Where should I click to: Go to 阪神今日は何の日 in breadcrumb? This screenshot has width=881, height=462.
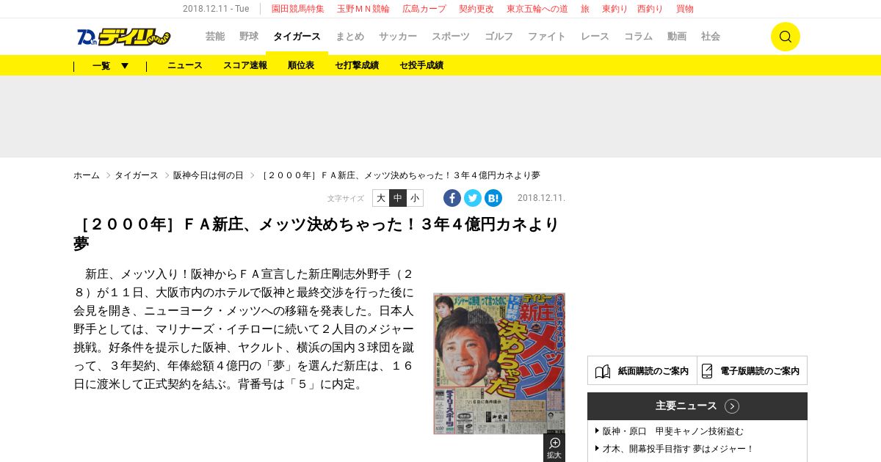tap(209, 175)
